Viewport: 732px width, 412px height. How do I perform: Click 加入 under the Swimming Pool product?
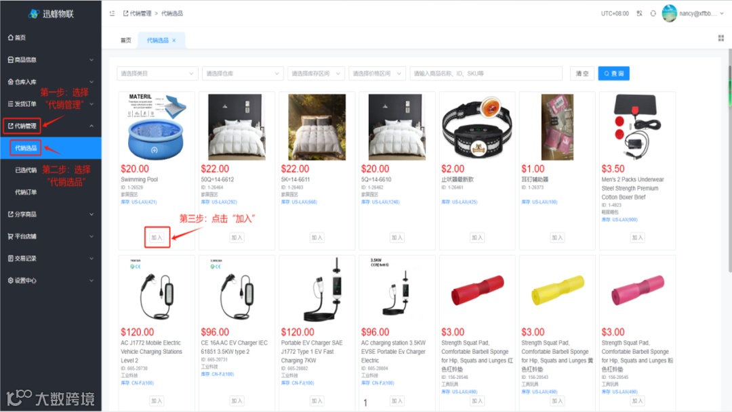click(x=157, y=237)
